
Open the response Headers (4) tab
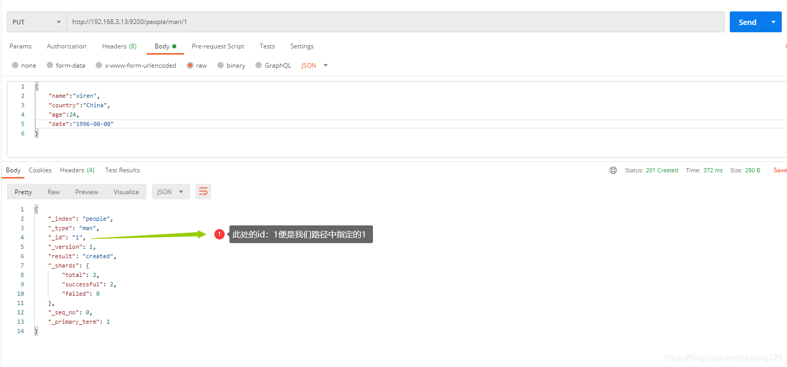(x=77, y=170)
